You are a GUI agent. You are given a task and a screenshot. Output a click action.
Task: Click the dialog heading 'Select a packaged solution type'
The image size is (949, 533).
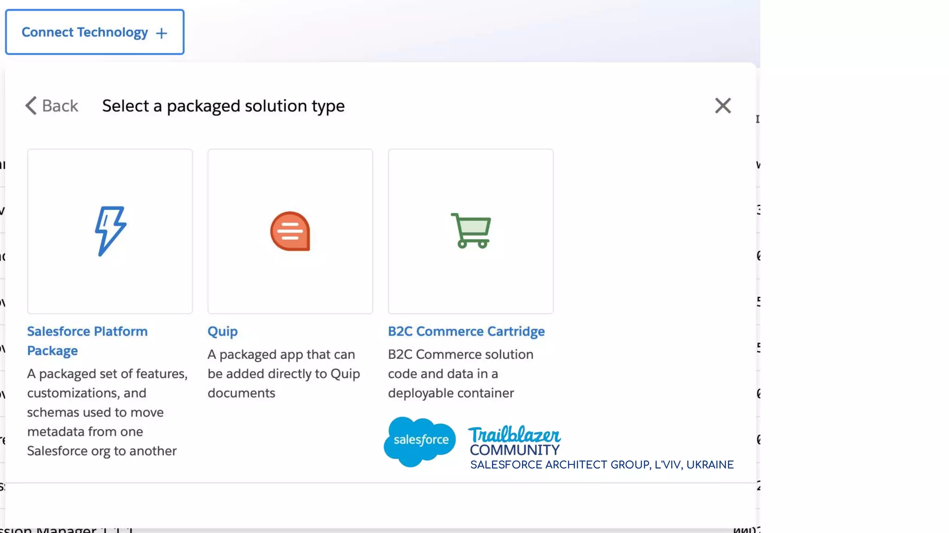click(223, 106)
